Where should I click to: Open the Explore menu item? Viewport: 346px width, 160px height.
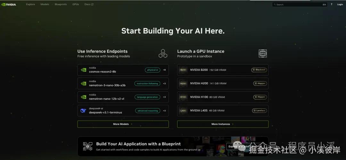point(30,4)
